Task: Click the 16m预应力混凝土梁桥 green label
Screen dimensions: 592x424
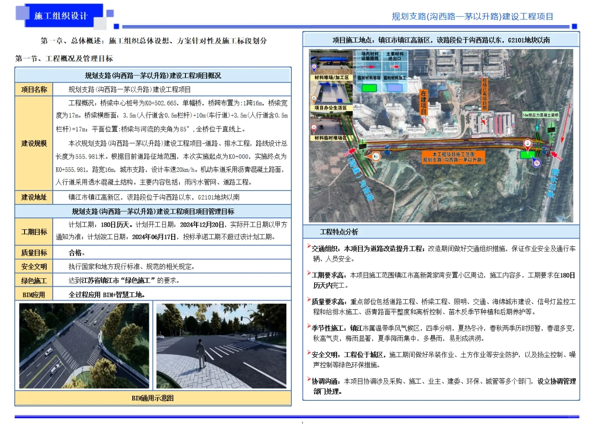Action: [541, 114]
